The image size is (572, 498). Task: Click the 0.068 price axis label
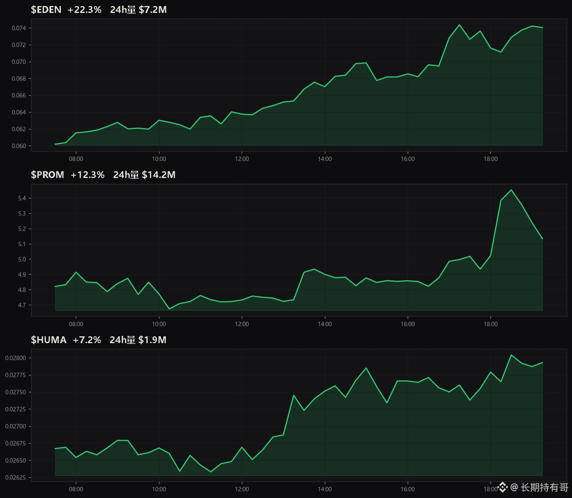tap(19, 79)
